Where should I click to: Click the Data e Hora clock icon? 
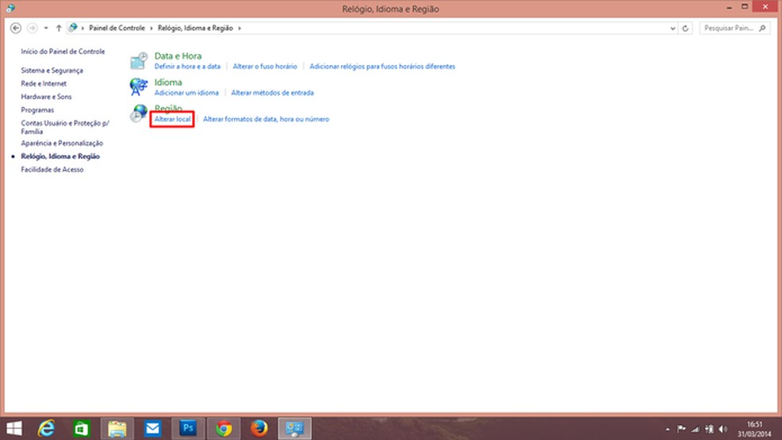tap(138, 61)
